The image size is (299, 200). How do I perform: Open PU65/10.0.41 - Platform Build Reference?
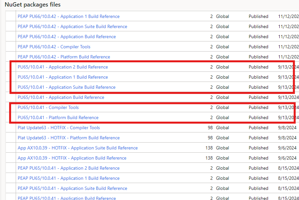(58, 117)
